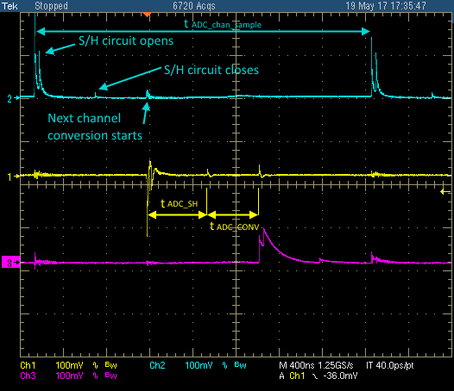The height and width of the screenshot is (391, 454).
Task: Click the Stopped acquisition status text
Action: pyautogui.click(x=51, y=6)
